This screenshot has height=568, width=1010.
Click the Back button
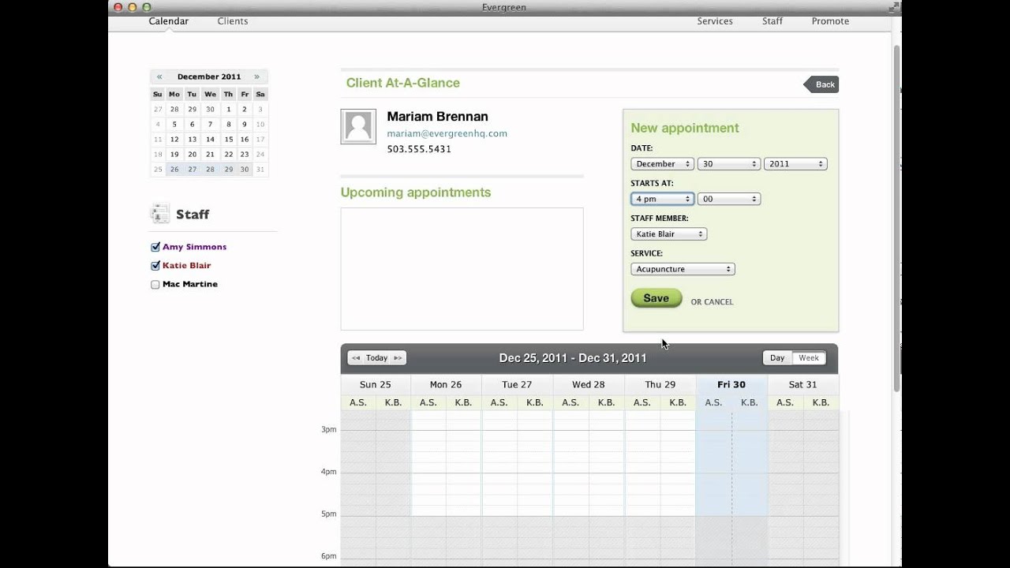coord(821,84)
